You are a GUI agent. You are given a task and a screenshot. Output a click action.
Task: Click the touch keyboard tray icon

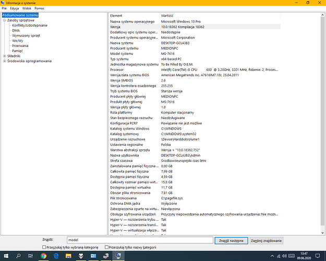coord(292,256)
